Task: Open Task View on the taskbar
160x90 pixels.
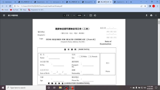Action: (x=54, y=88)
